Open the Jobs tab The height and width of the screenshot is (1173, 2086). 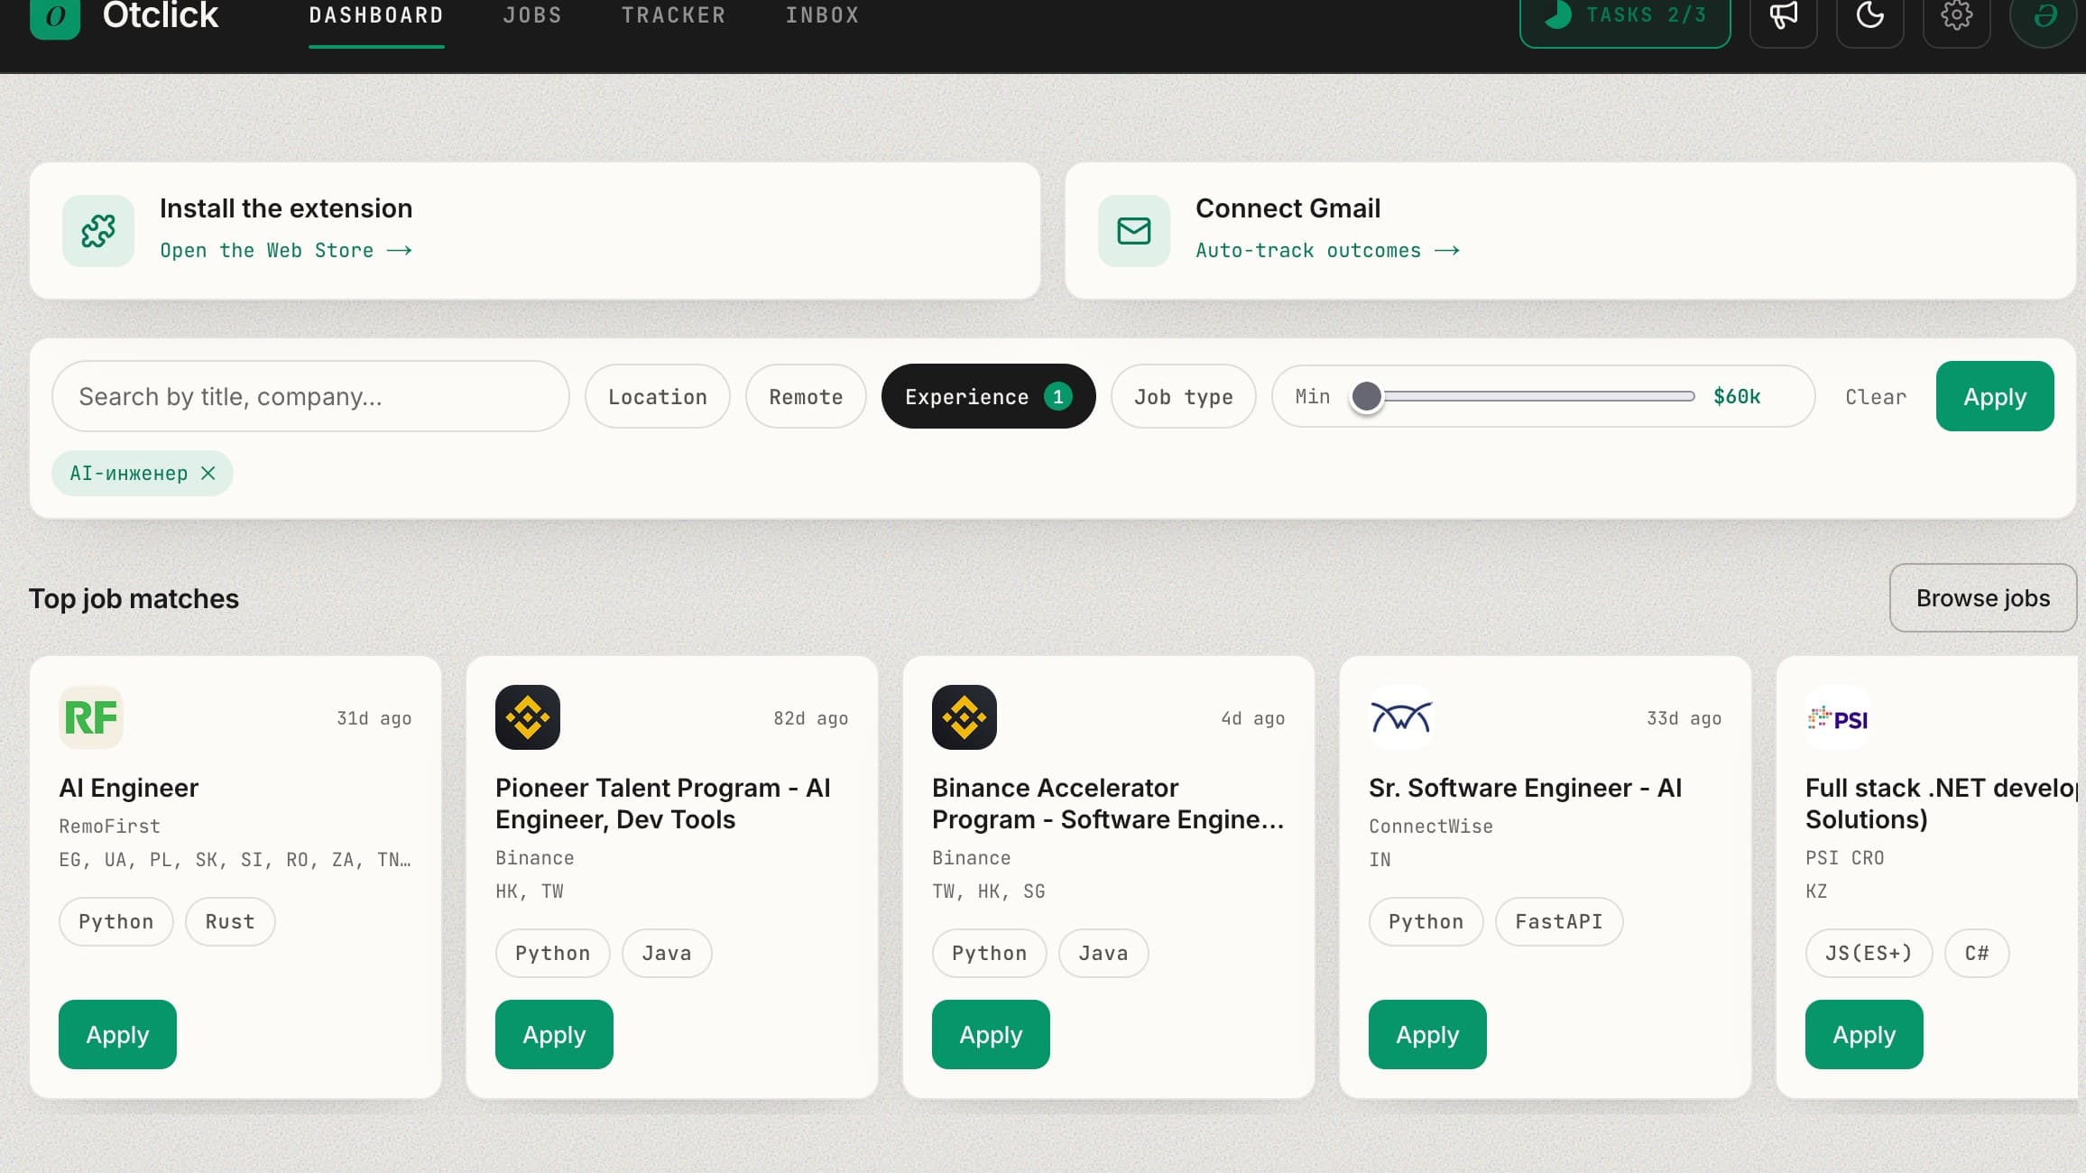tap(532, 15)
